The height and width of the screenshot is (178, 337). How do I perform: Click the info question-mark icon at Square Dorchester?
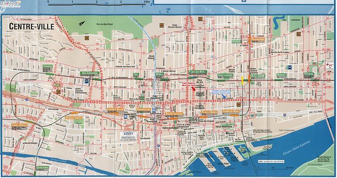tap(143, 92)
